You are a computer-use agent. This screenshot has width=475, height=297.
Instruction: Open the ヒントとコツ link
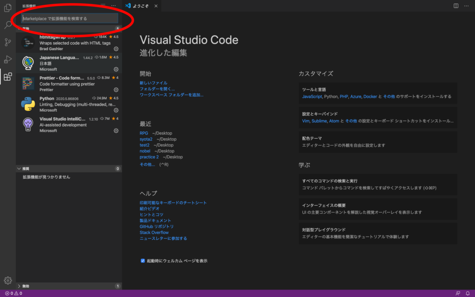click(152, 214)
